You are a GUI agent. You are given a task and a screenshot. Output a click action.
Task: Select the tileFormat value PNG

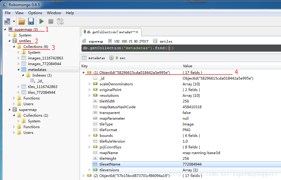pos(186,130)
